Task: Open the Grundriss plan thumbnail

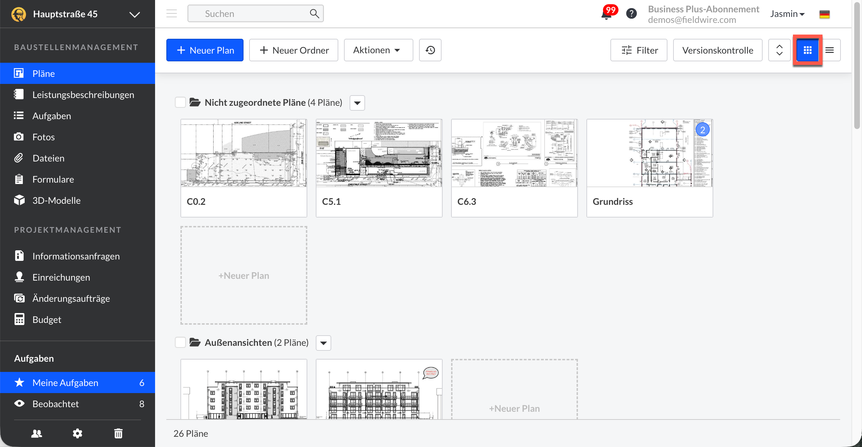Action: (649, 153)
